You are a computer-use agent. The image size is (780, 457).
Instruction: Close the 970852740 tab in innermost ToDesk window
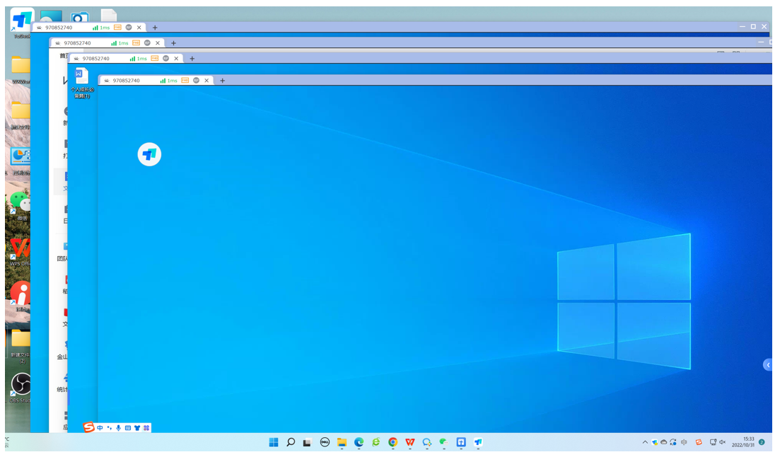(x=206, y=81)
